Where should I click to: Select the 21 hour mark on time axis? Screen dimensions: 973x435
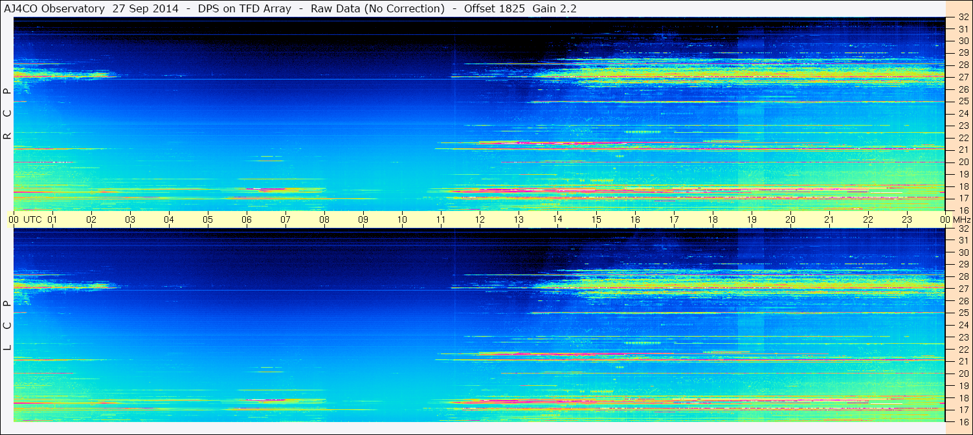click(x=829, y=219)
